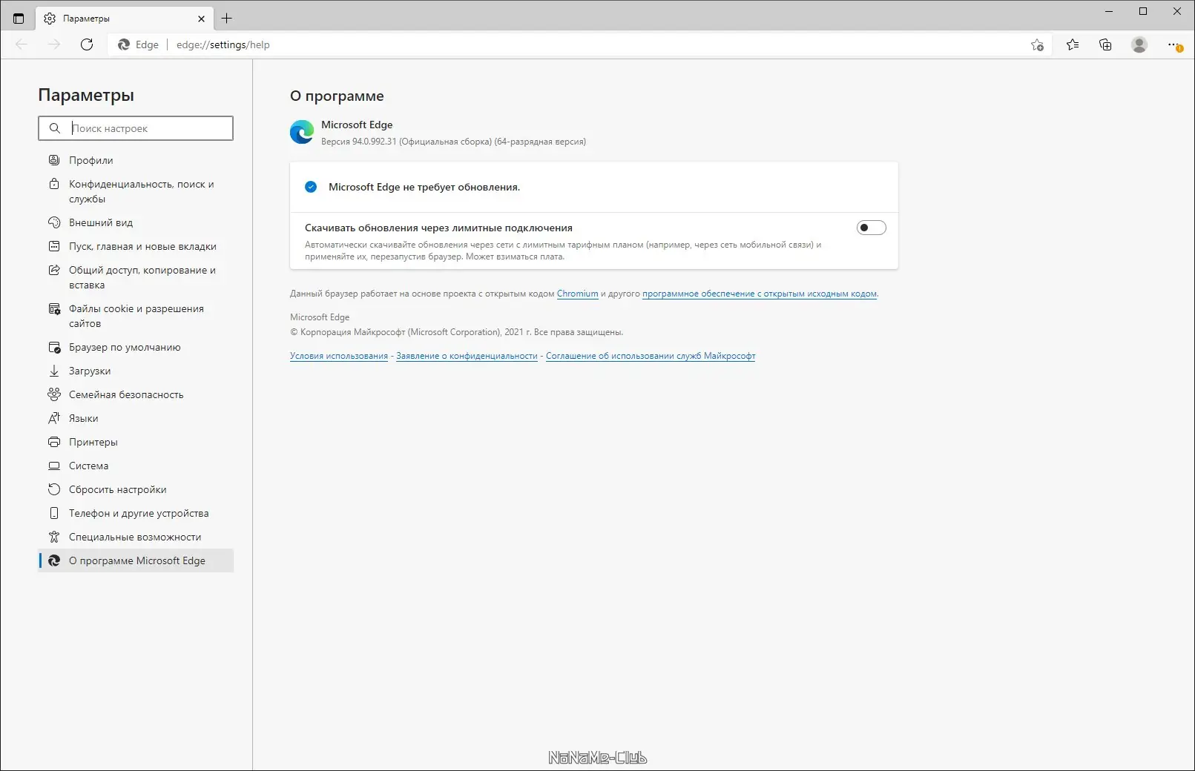The image size is (1195, 771).
Task: Open Конфиденциальность, поиск и службы section
Action: (x=136, y=191)
